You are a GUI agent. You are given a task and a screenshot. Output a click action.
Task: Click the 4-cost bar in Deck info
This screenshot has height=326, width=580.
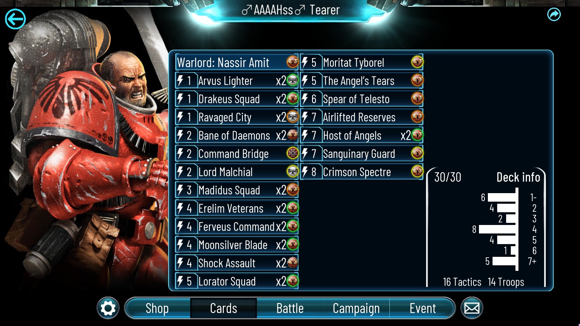point(497,229)
